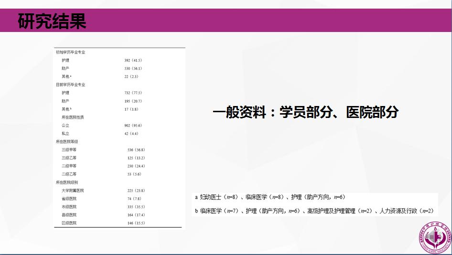Select the value '230 (24.4)'

click(136, 166)
